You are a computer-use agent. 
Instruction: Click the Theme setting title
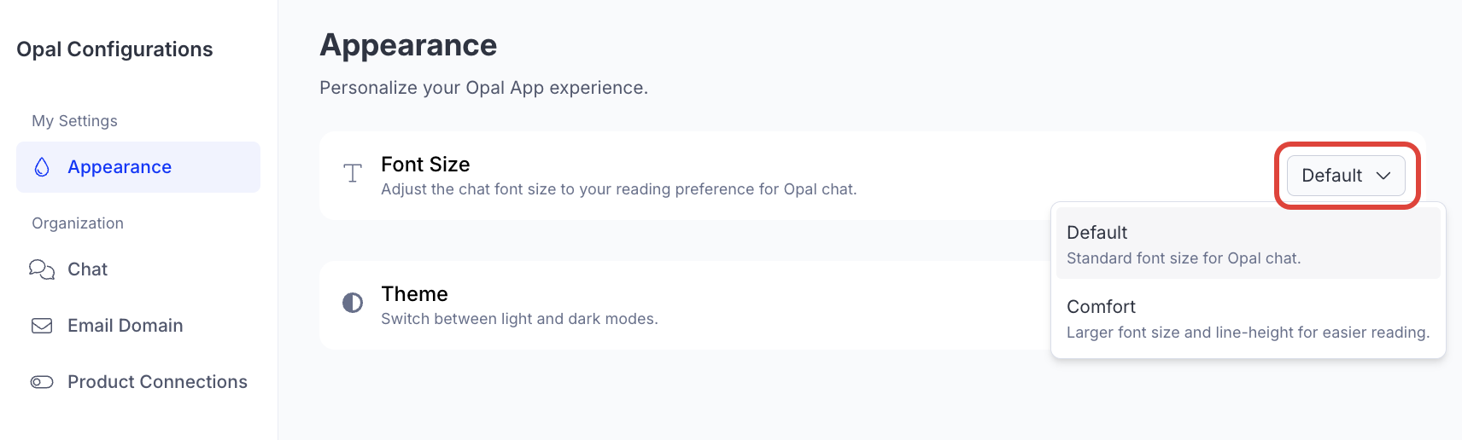point(414,294)
